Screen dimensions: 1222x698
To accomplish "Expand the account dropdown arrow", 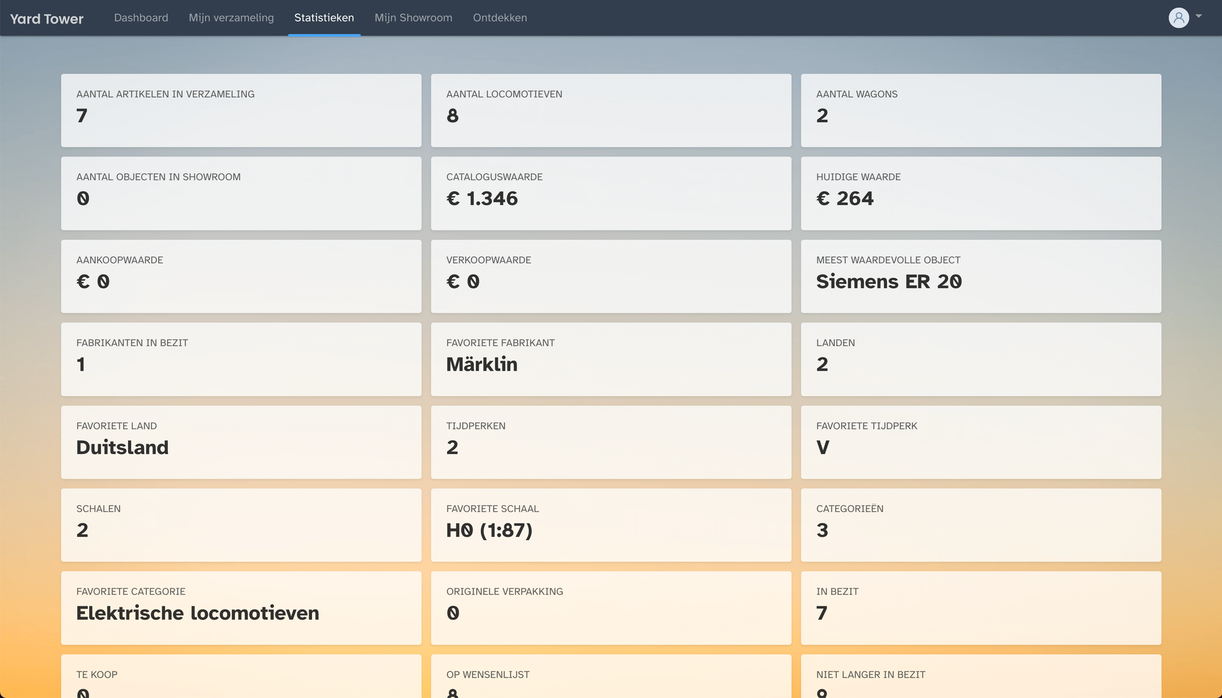I will coord(1198,17).
